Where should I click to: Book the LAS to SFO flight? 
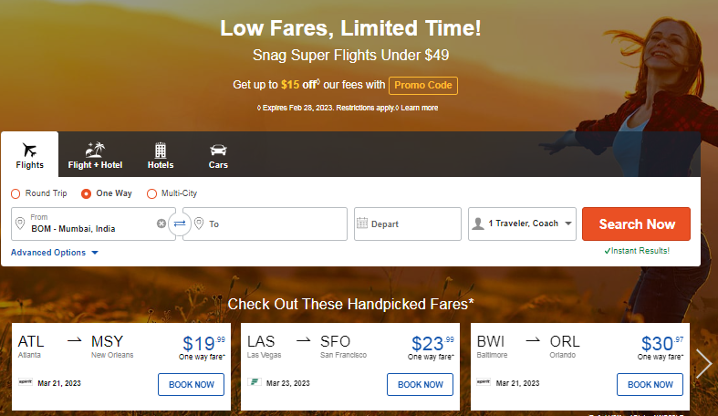coord(421,384)
